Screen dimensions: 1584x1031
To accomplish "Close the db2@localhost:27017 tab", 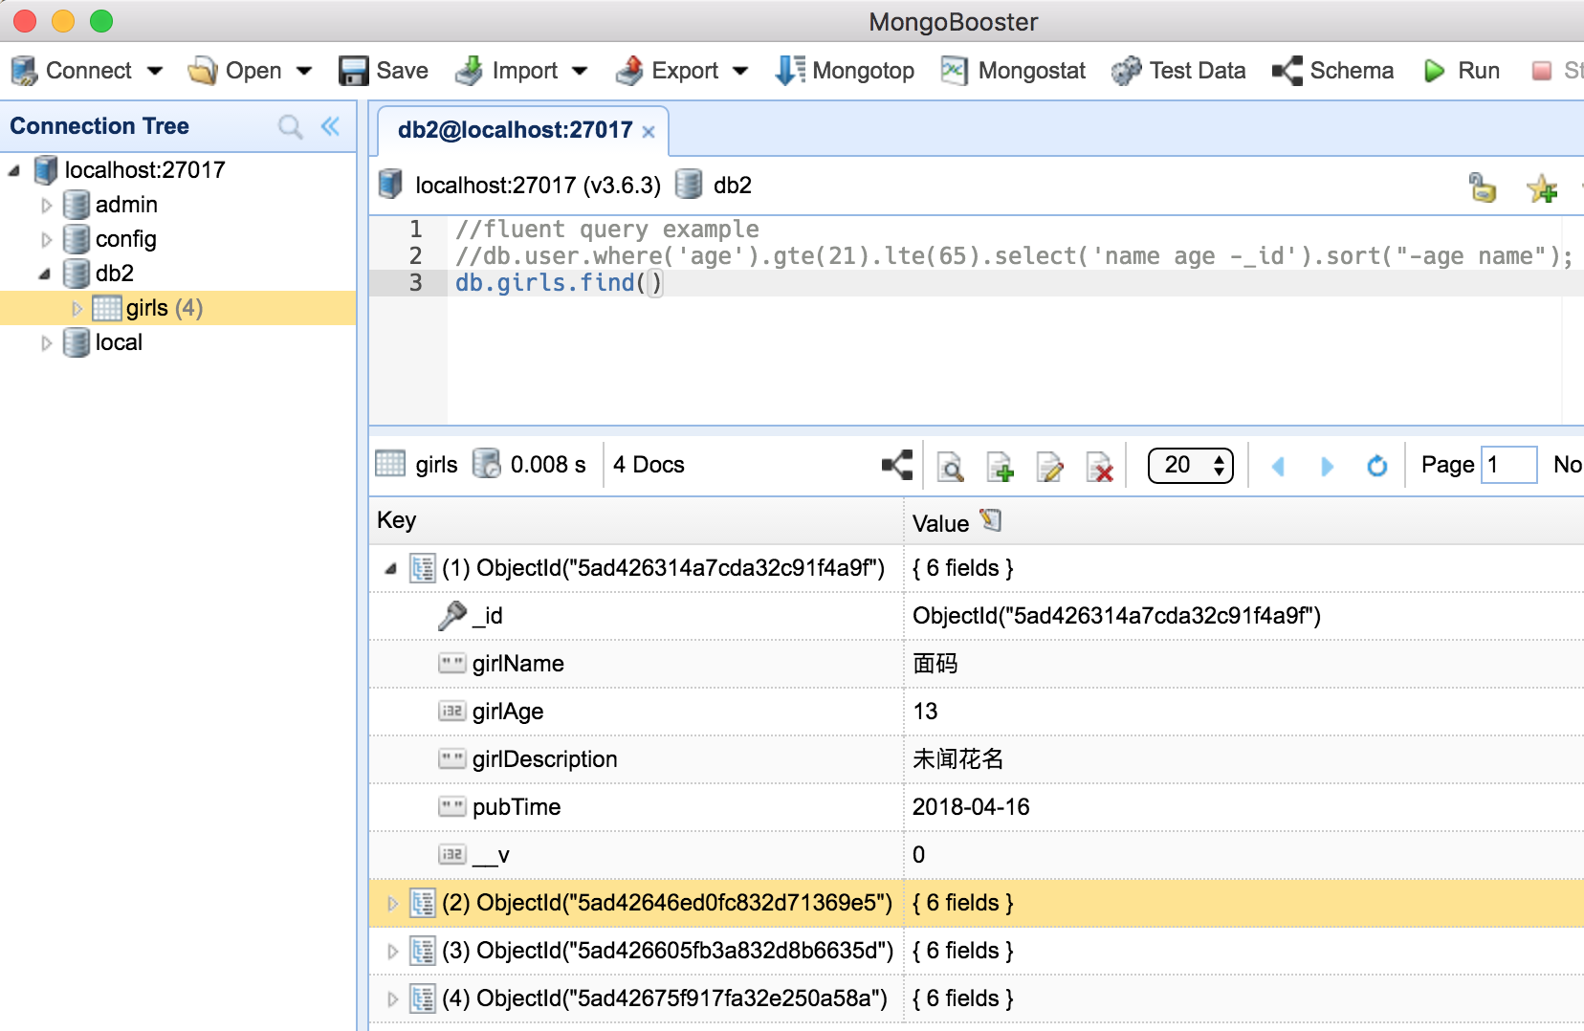I will (x=649, y=132).
